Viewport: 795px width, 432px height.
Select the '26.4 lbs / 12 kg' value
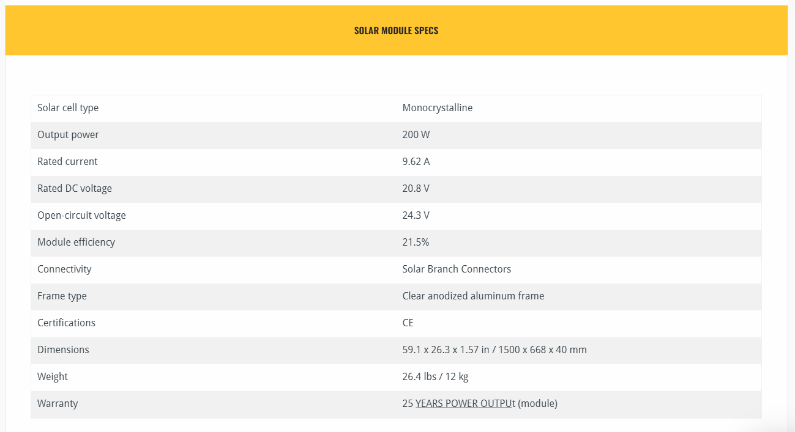pos(435,377)
